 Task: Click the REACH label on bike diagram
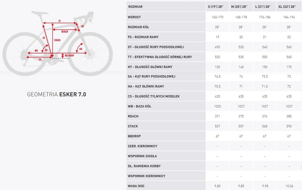click(x=65, y=32)
